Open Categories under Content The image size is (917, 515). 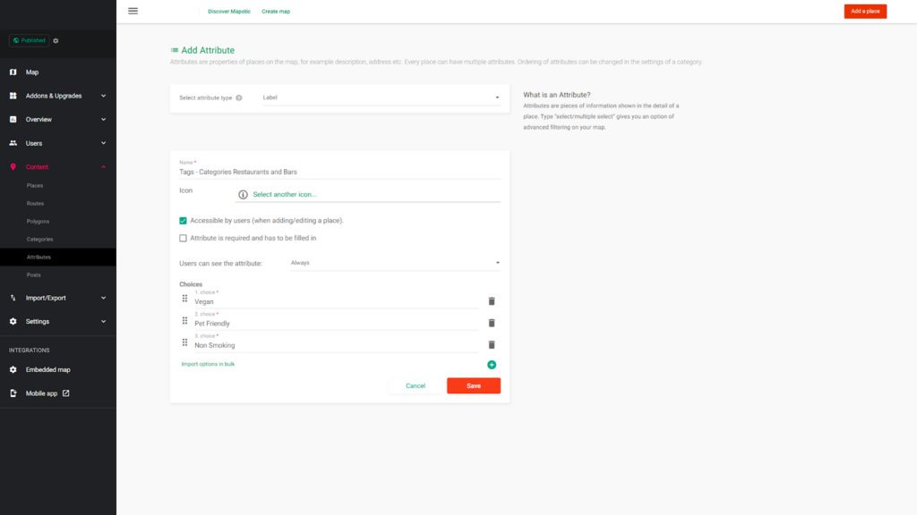(x=39, y=240)
